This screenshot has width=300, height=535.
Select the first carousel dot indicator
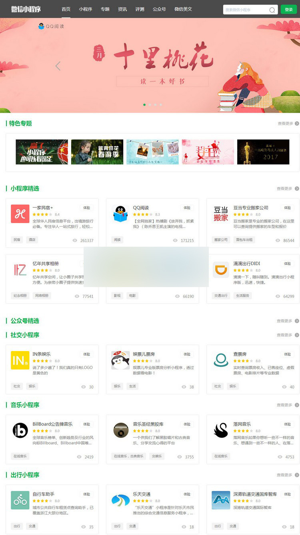point(144,105)
